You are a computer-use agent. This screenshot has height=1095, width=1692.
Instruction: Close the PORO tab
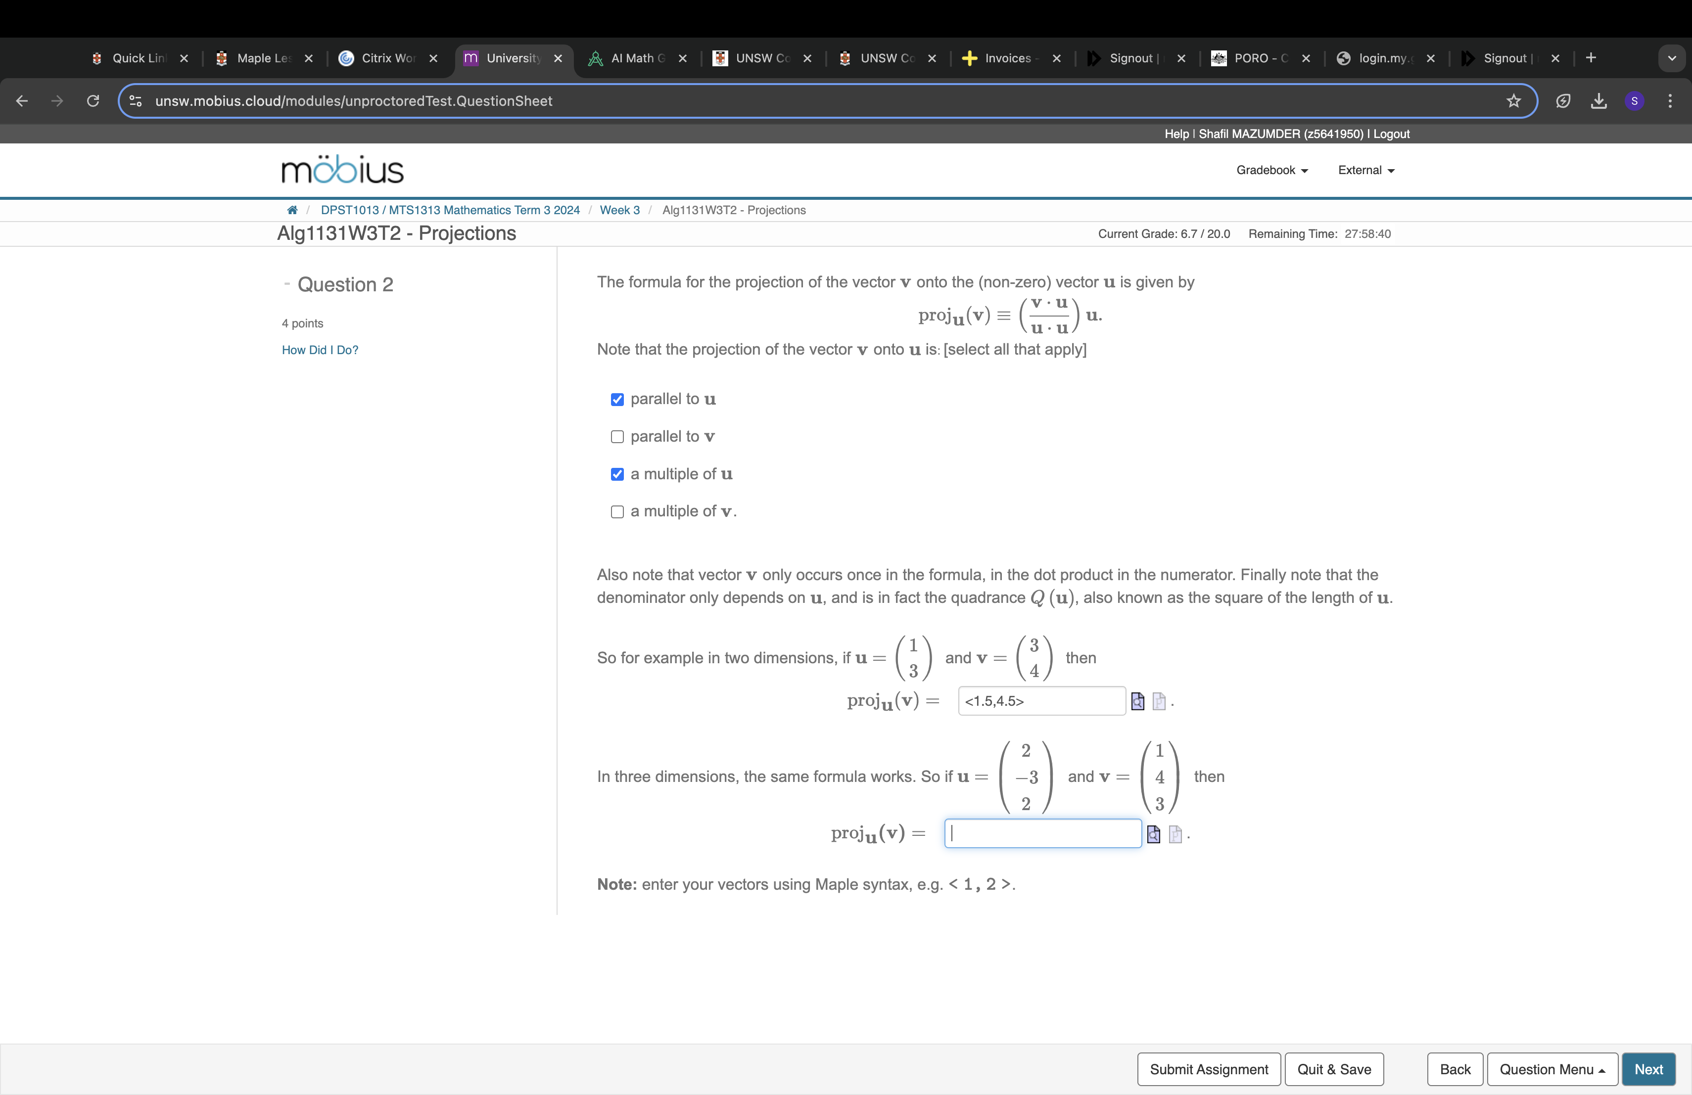[x=1306, y=58]
